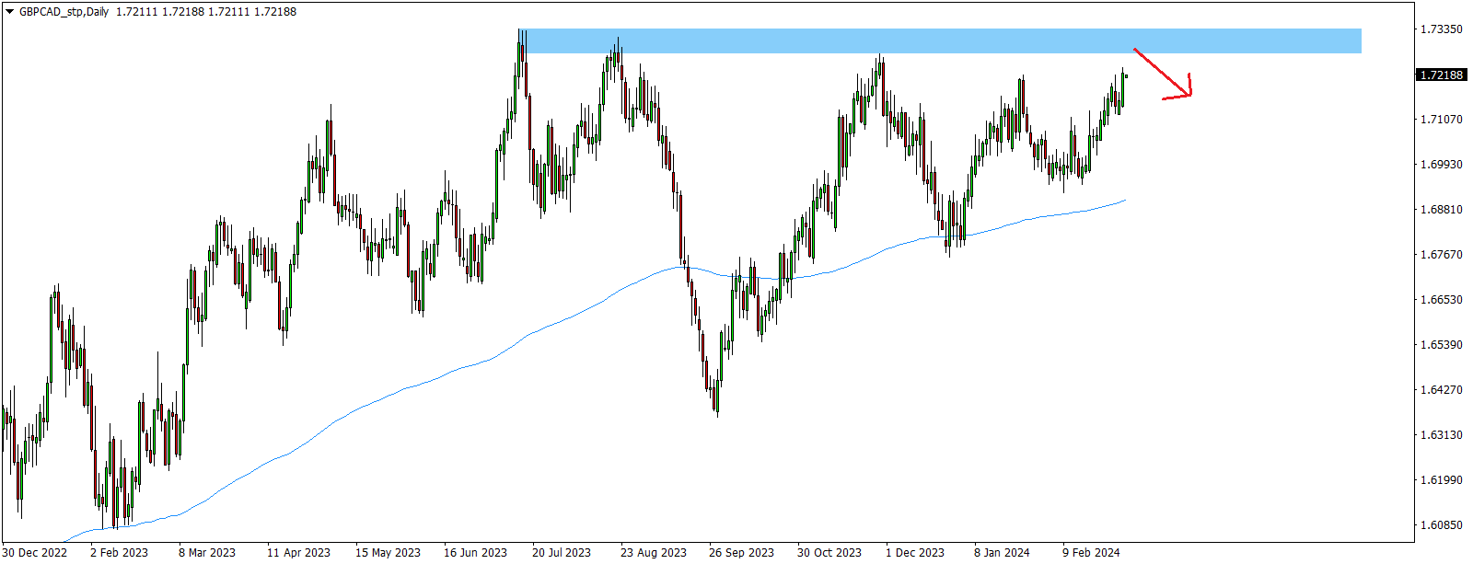Click the 16 Jun 2023 date label
Viewport: 1473px width, 564px height.
tap(475, 553)
